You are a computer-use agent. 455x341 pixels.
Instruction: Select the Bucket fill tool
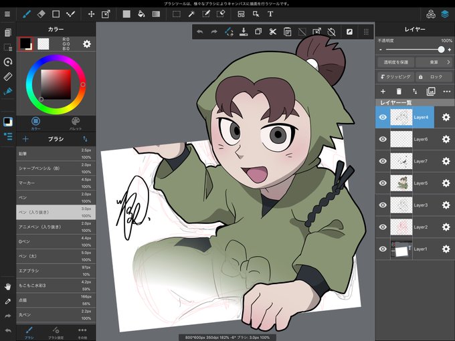click(x=141, y=14)
